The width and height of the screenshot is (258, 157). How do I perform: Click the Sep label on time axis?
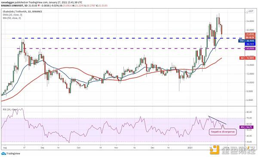43,148
